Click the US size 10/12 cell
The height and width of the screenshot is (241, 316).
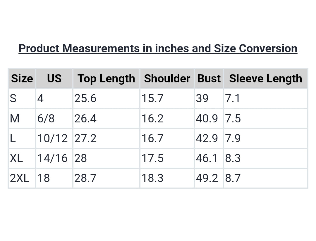coord(54,138)
